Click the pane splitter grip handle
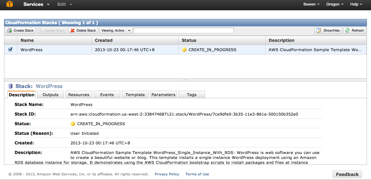 pos(185,80)
